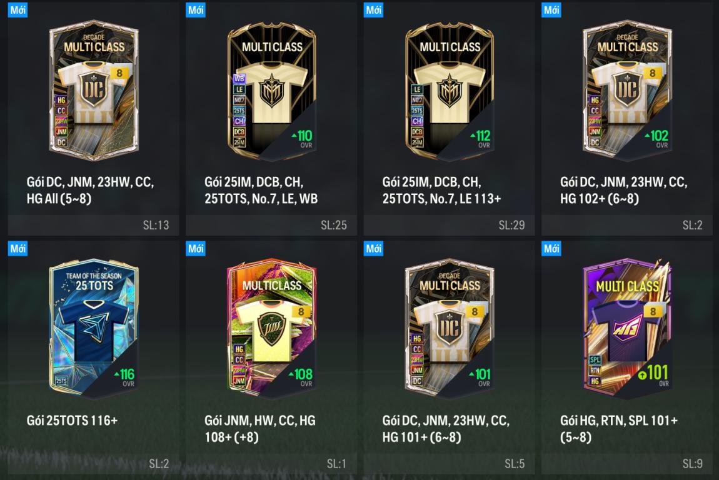Screen dimensions: 719x480
Task: Select 'Gói DC, JNM, 23HW, CC, HG All (5~8)' title
Action: (x=90, y=190)
